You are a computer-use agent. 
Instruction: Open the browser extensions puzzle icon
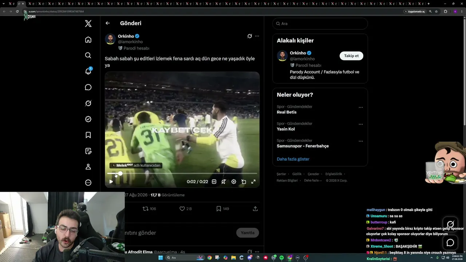click(445, 12)
